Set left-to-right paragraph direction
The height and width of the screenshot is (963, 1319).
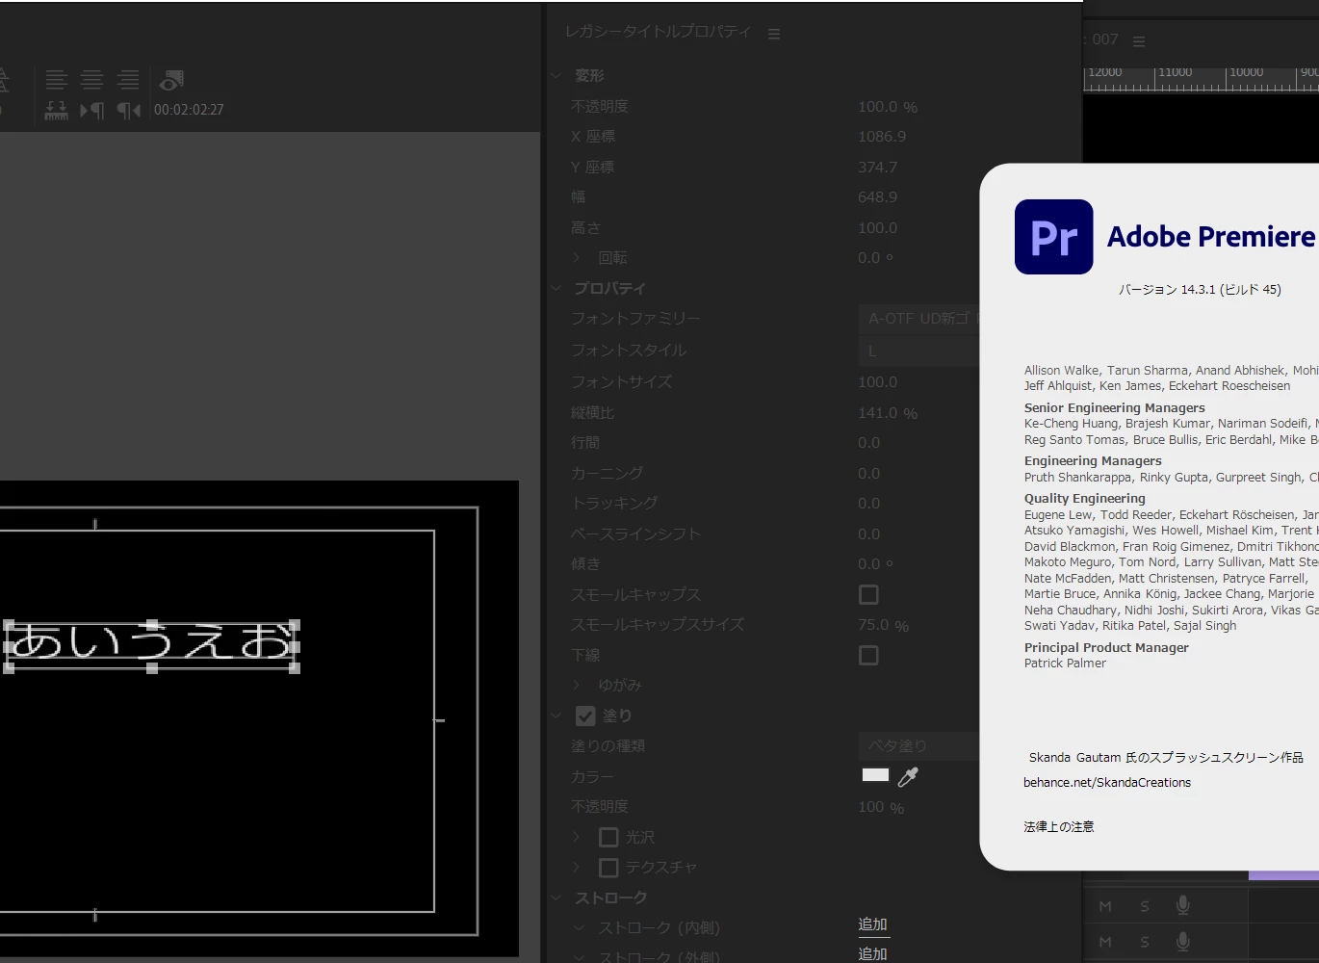tap(92, 111)
